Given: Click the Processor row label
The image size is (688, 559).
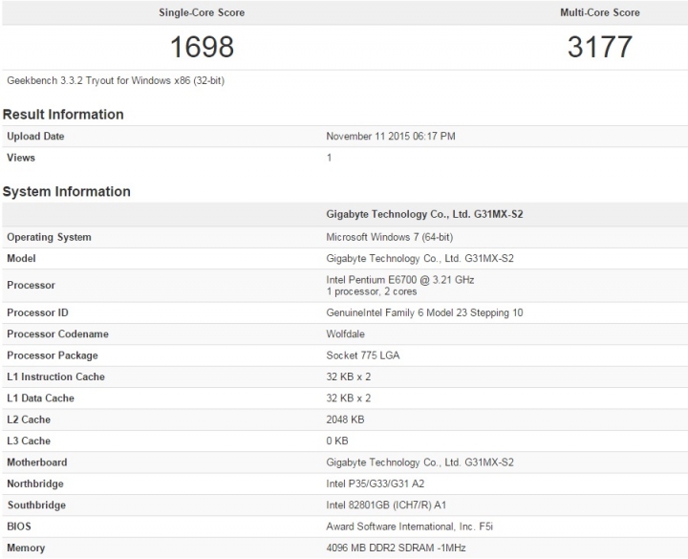Looking at the screenshot, I should (32, 285).
